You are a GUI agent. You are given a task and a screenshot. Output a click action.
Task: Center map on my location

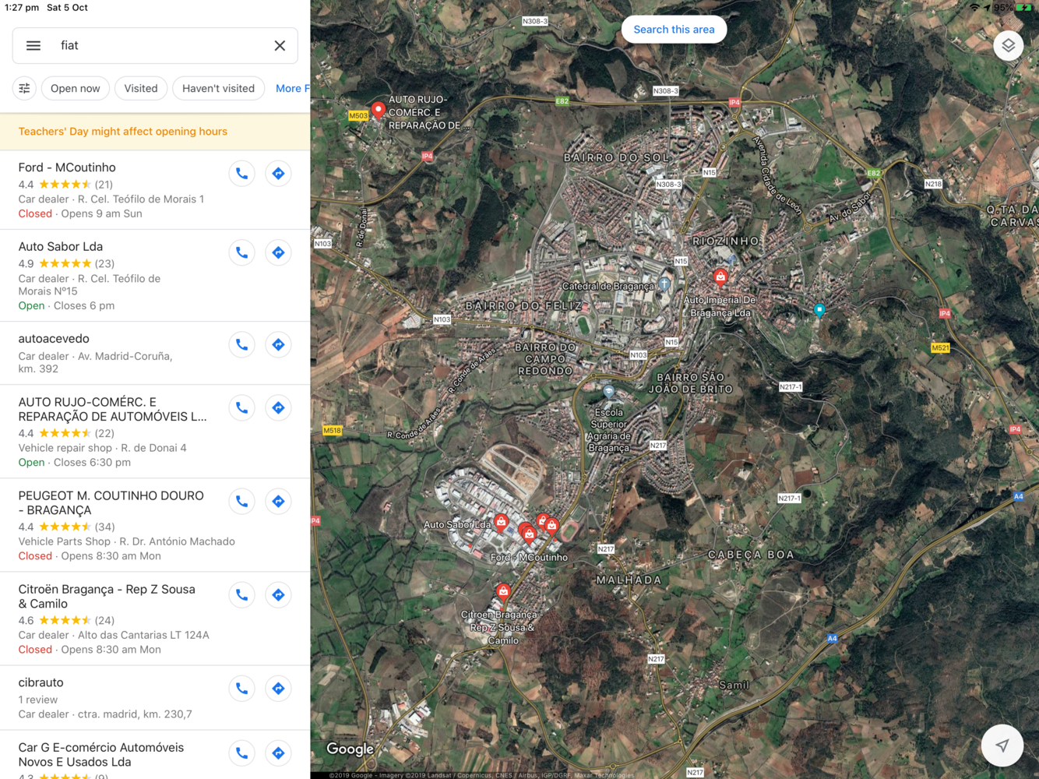[x=1002, y=746]
